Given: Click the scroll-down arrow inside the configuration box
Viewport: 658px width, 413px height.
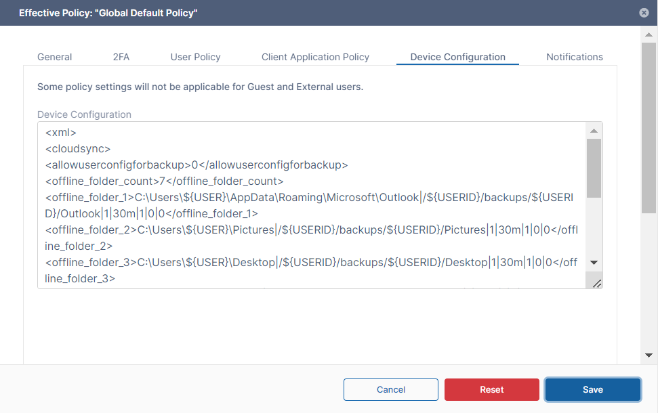Looking at the screenshot, I should tap(595, 263).
